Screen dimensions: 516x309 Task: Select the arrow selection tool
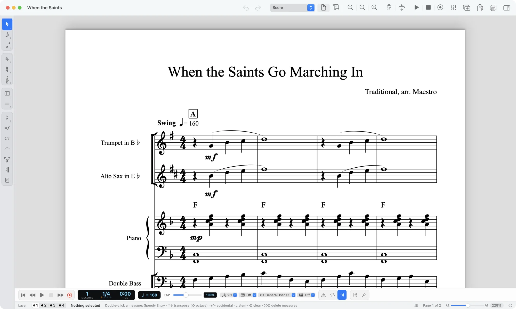click(x=7, y=24)
